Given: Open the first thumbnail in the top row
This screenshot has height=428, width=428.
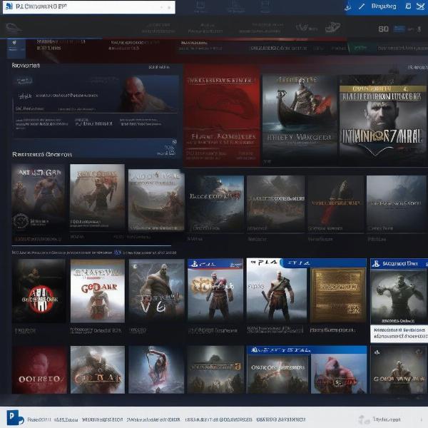Looking at the screenshot, I should [x=39, y=199].
